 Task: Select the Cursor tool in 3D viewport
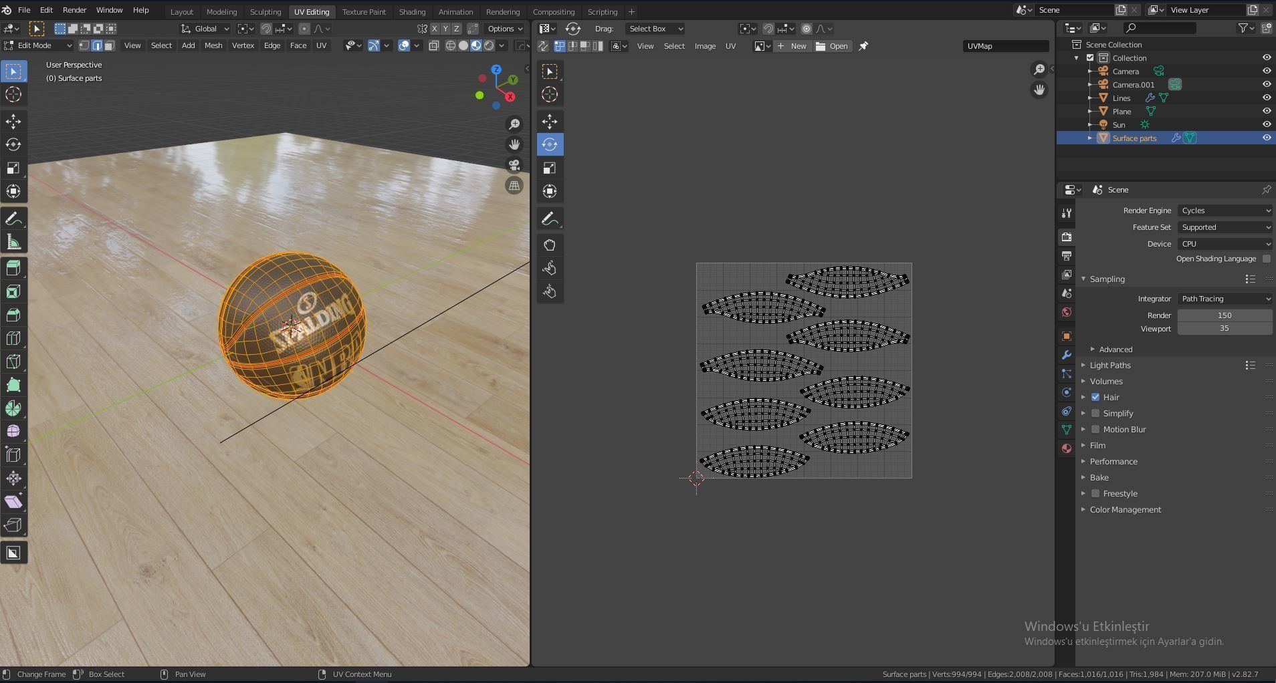(13, 94)
